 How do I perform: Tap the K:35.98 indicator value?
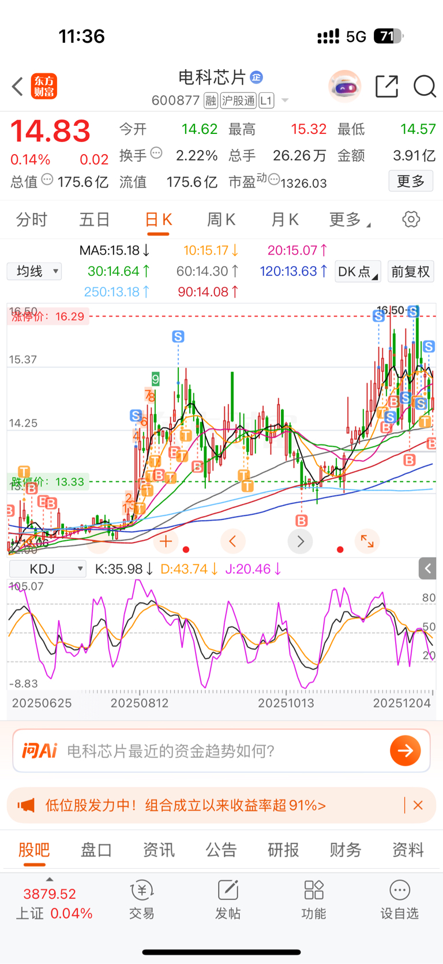tap(124, 569)
